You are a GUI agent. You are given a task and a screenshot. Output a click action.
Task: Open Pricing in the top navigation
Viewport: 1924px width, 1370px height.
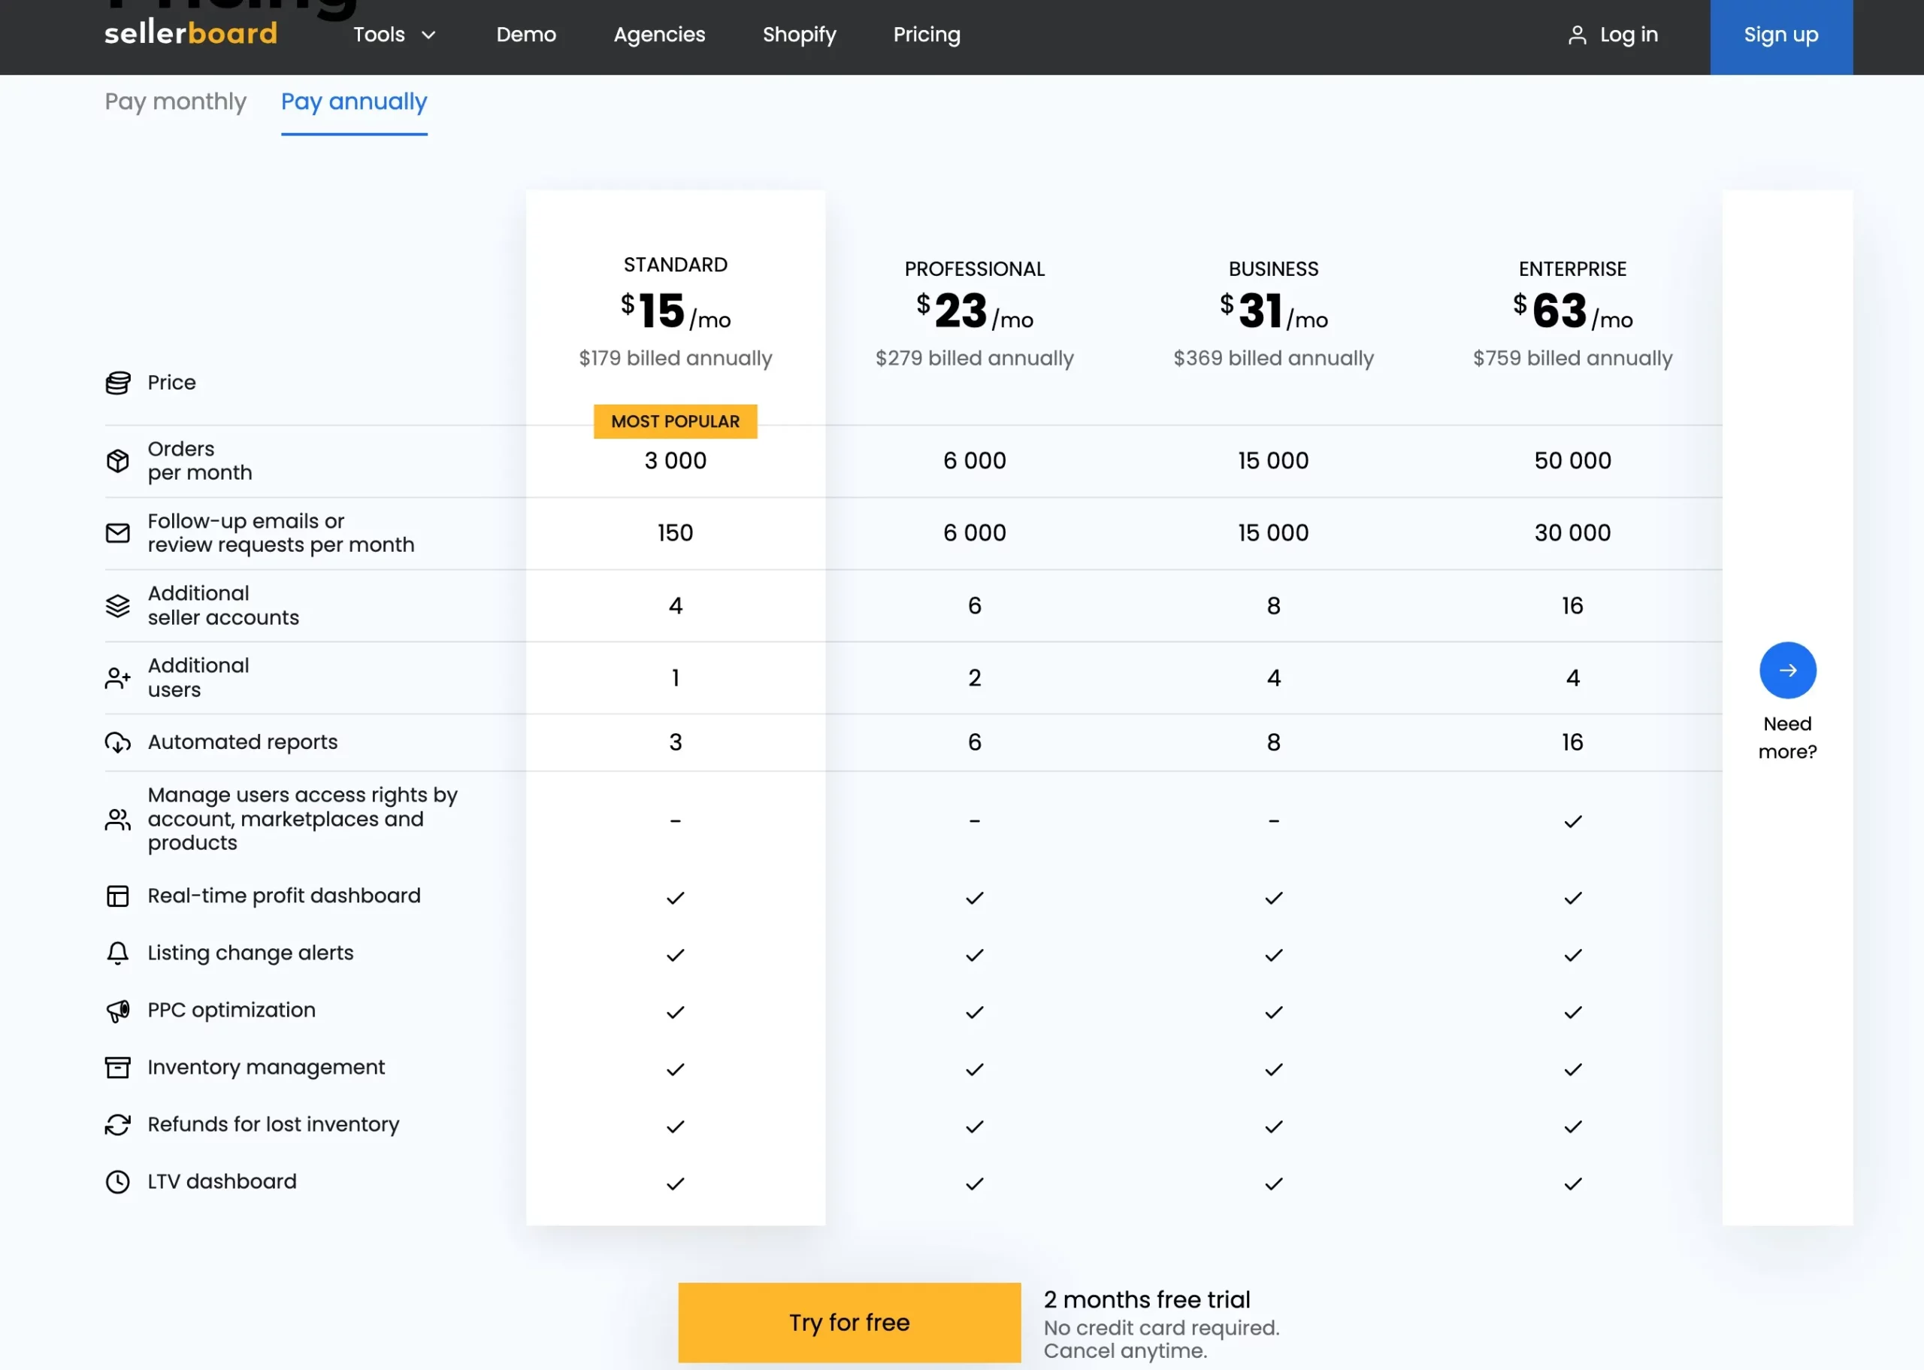click(927, 35)
